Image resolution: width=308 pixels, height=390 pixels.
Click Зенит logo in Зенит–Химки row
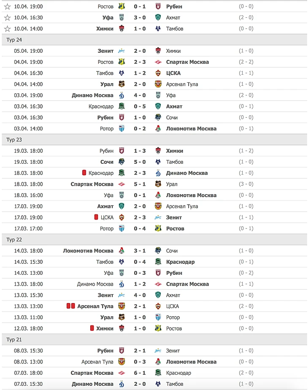122,51
